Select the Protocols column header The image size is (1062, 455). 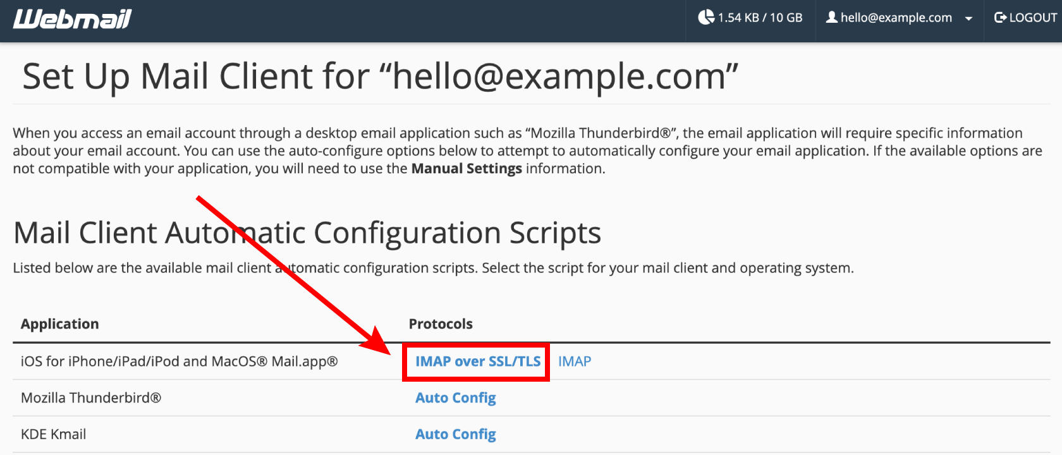point(441,324)
